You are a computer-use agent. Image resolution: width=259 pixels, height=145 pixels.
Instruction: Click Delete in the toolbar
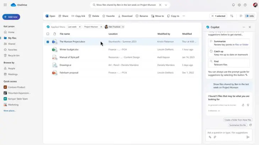pyautogui.click(x=94, y=16)
